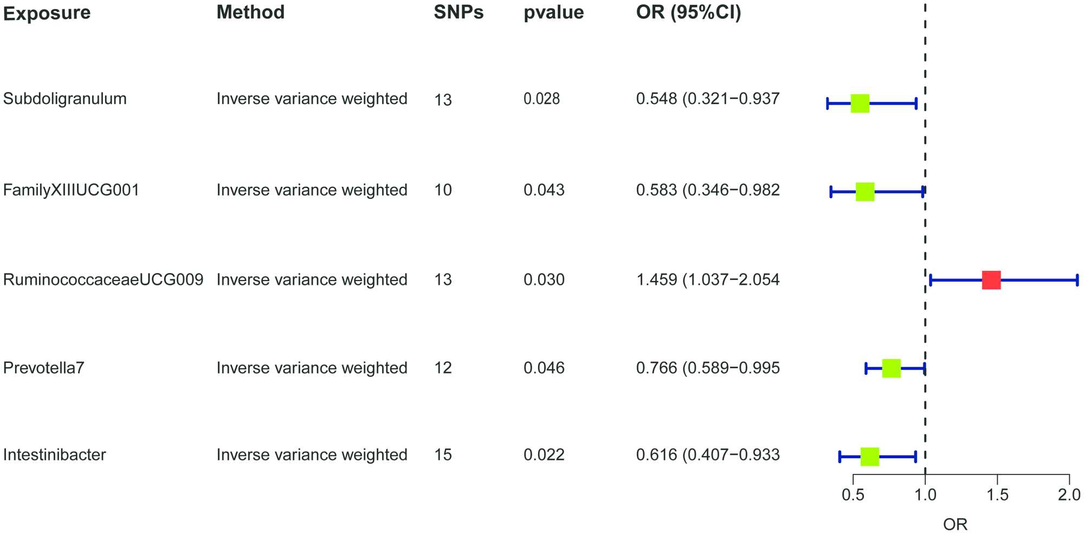This screenshot has width=1084, height=534.
Task: Click the Intestinibacter p-value 0.022
Action: tap(544, 454)
